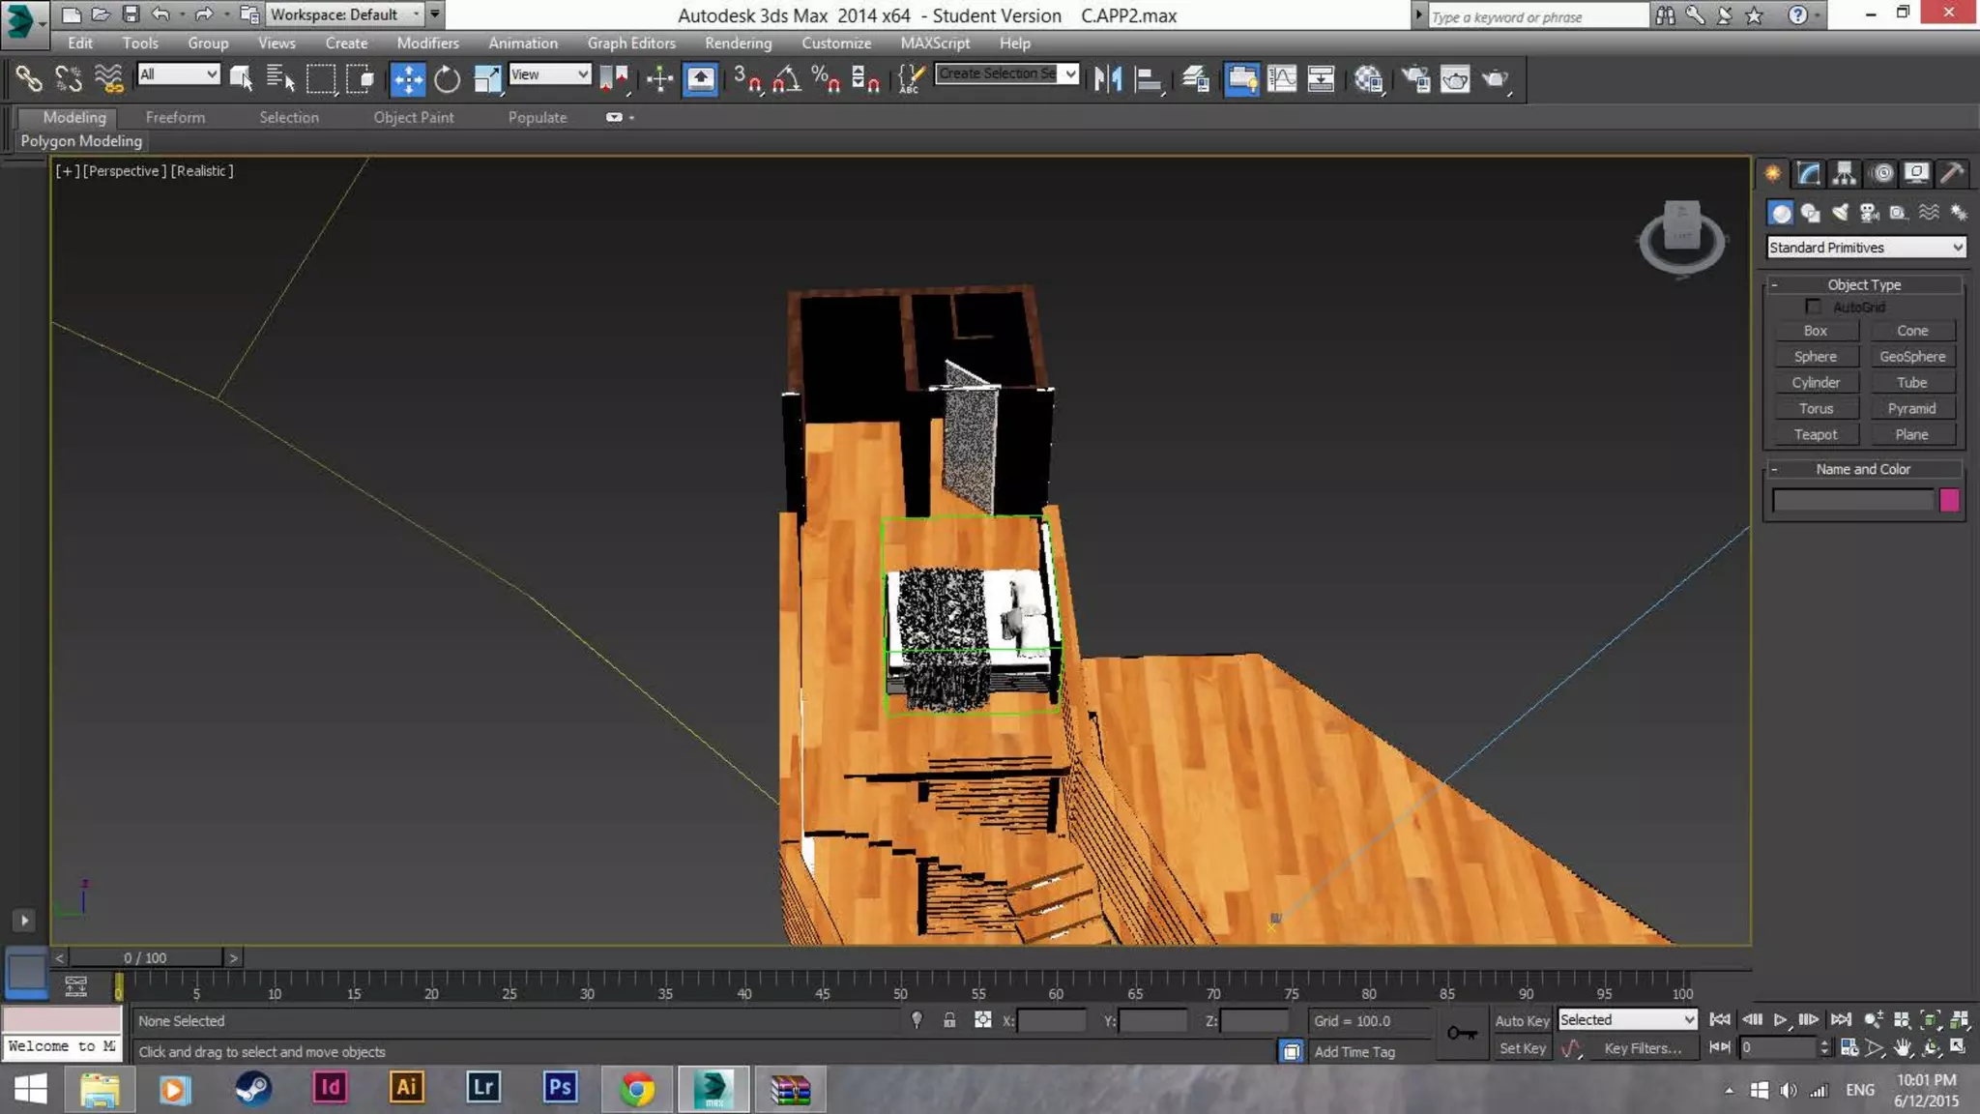Open the Material Editor icon
This screenshot has width=1980, height=1114.
tap(1368, 79)
